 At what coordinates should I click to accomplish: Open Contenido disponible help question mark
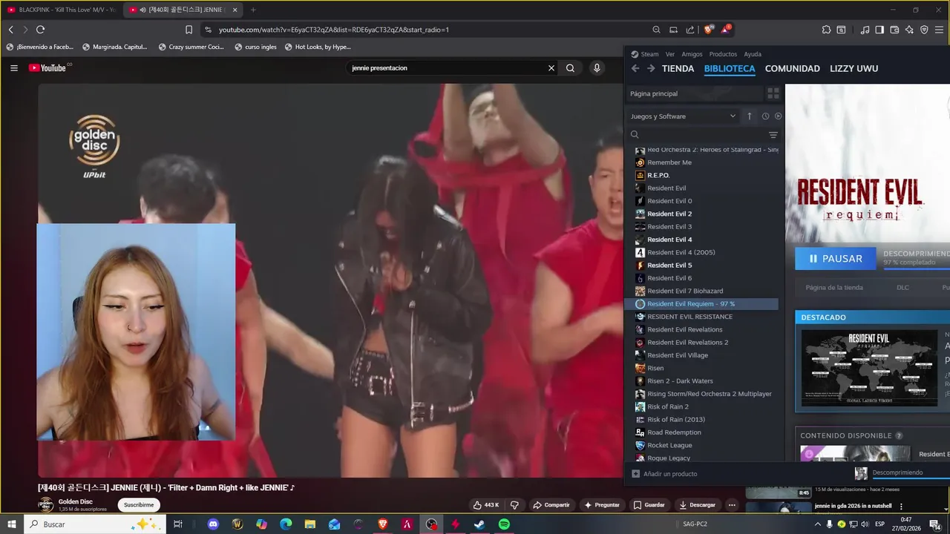click(899, 436)
